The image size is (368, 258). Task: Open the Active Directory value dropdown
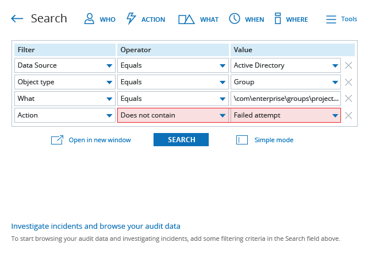point(286,65)
